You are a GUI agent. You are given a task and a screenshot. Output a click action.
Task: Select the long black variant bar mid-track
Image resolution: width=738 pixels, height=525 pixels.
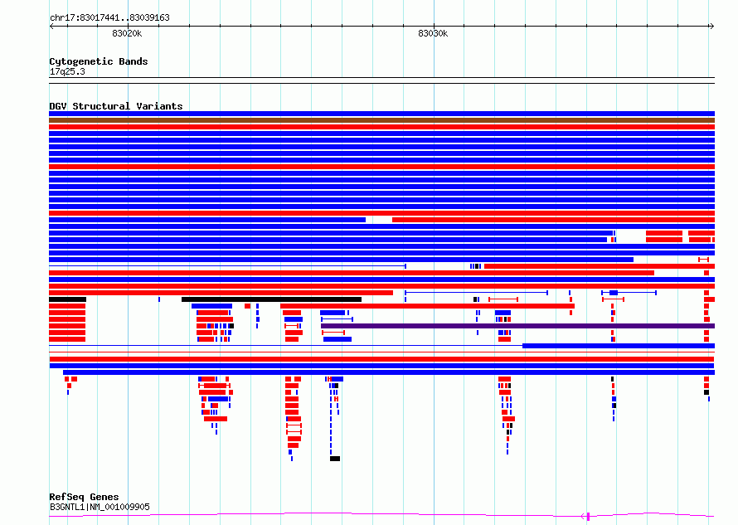[x=272, y=299]
